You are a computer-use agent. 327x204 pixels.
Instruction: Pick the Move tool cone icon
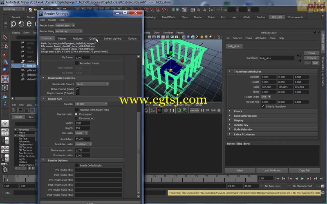(5, 62)
